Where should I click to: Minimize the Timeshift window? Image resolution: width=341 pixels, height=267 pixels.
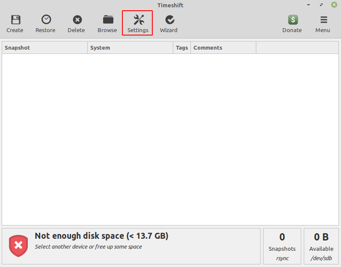pos(309,5)
